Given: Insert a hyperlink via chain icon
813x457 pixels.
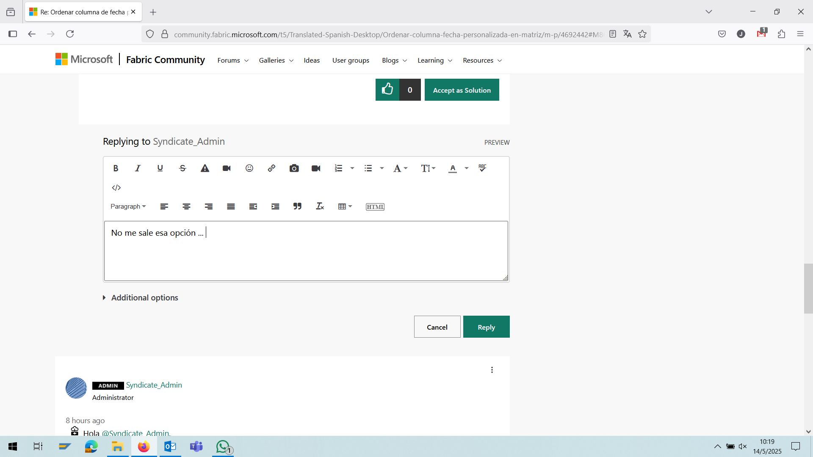Looking at the screenshot, I should (271, 168).
